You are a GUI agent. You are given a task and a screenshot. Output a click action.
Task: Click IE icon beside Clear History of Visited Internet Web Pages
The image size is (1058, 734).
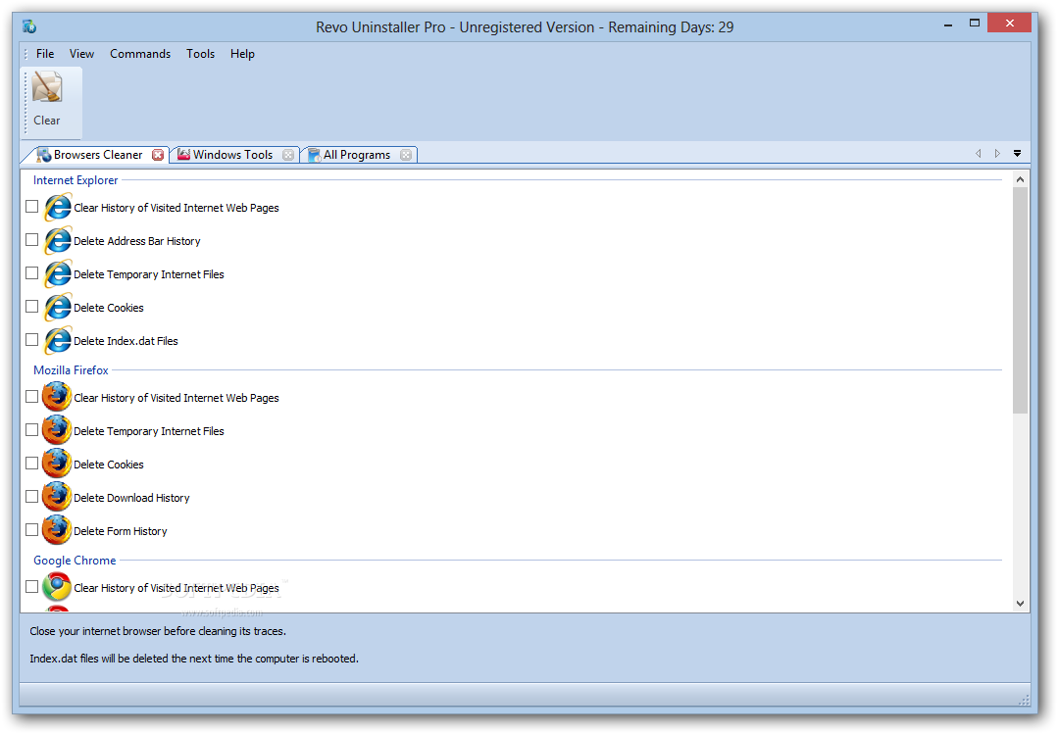tap(58, 207)
